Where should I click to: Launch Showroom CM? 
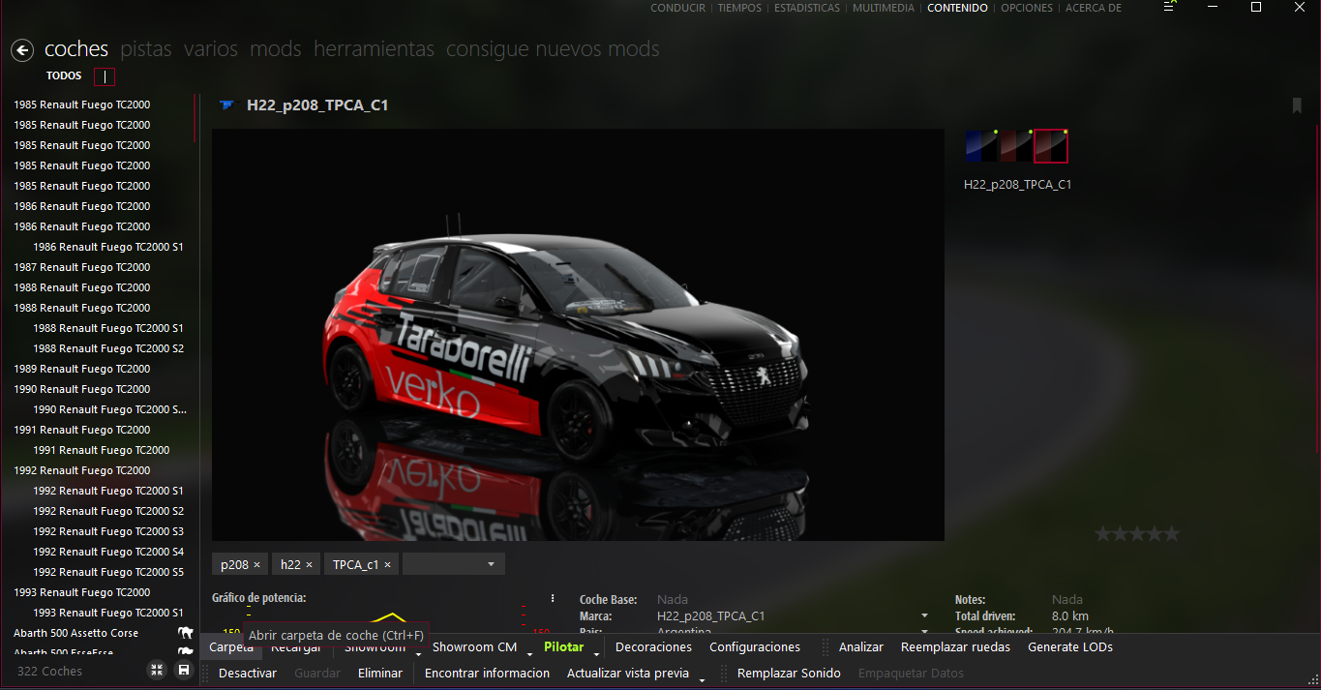pyautogui.click(x=474, y=646)
